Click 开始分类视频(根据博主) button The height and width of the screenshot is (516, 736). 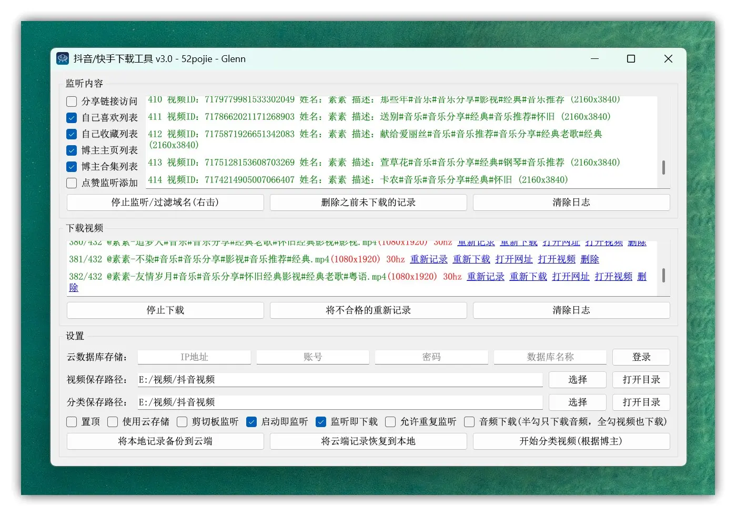[571, 441]
